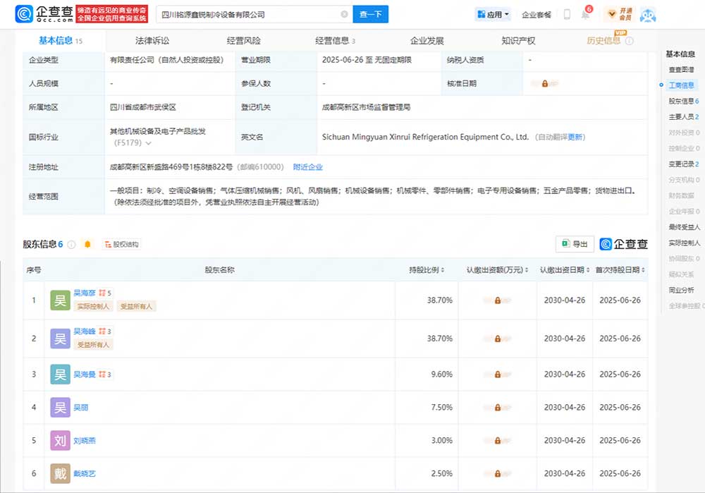The width and height of the screenshot is (705, 493).
Task: Jump to 主要人员 in the side navigation
Action: (x=682, y=116)
